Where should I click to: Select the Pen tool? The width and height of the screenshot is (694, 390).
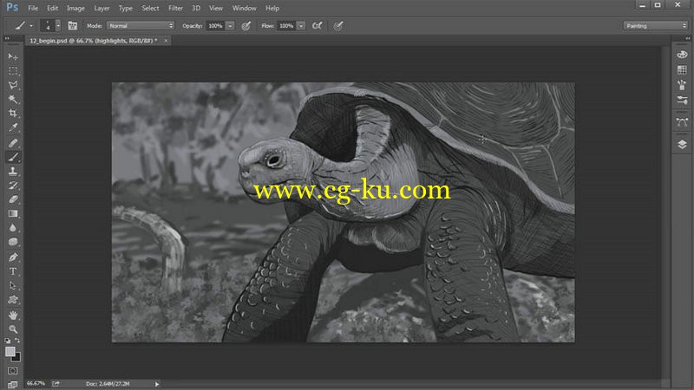[x=13, y=257]
